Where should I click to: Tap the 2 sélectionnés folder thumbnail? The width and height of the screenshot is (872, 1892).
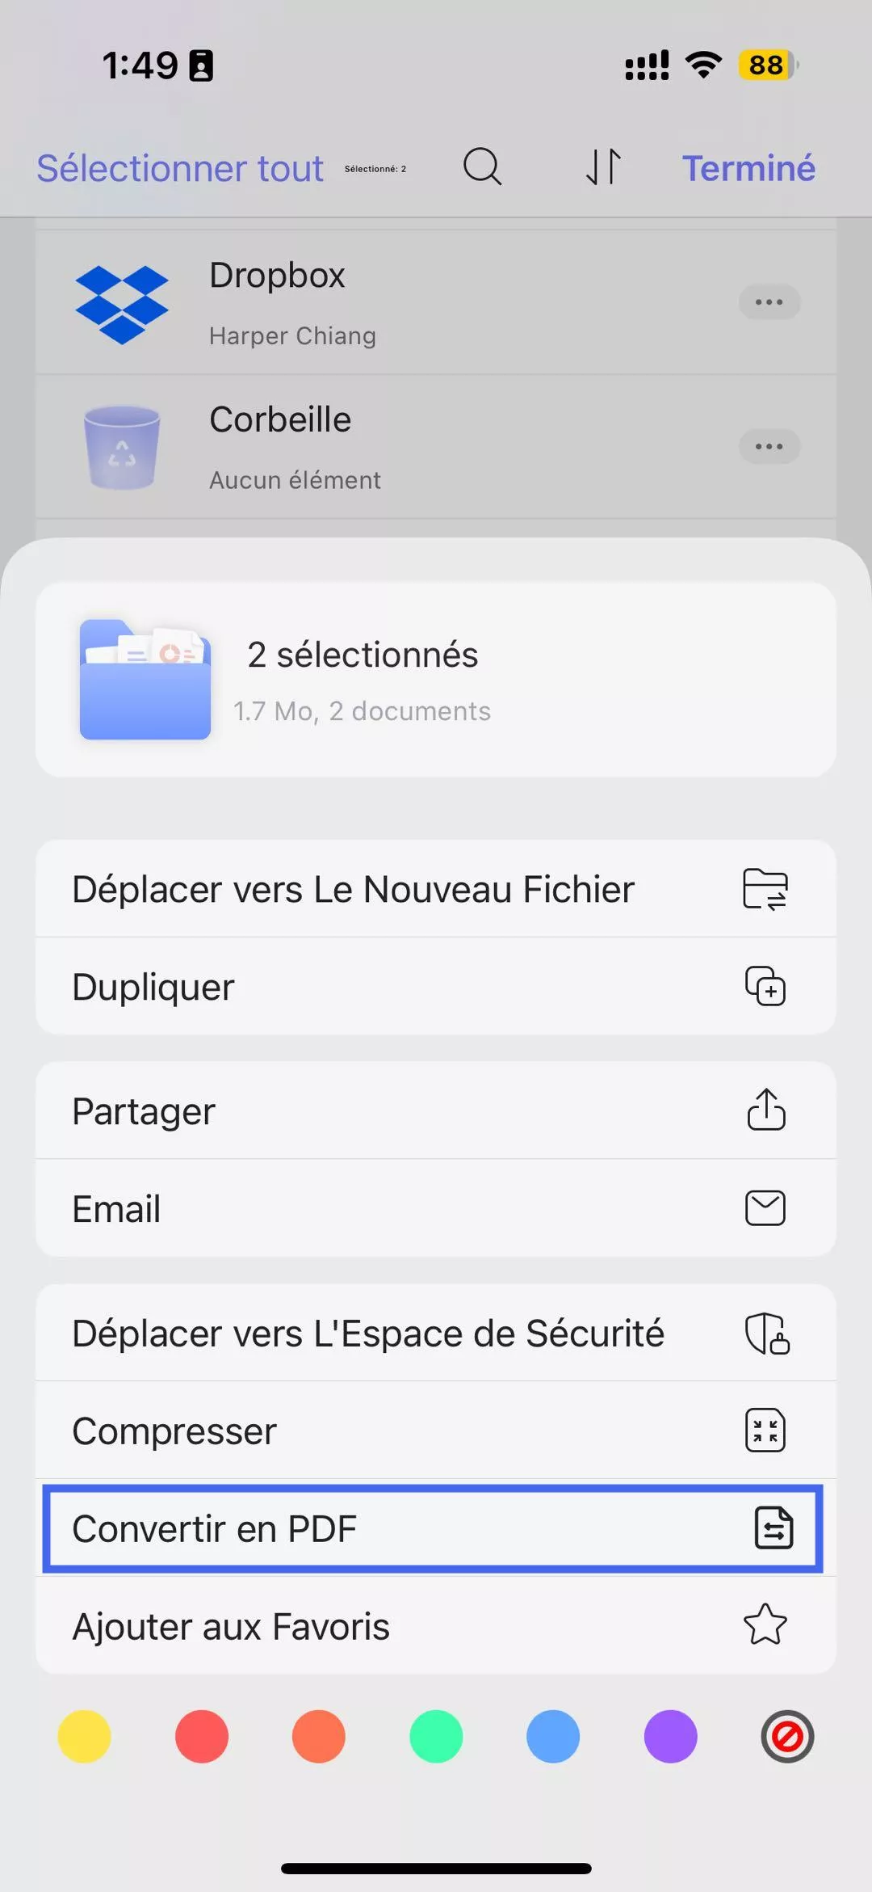(145, 679)
